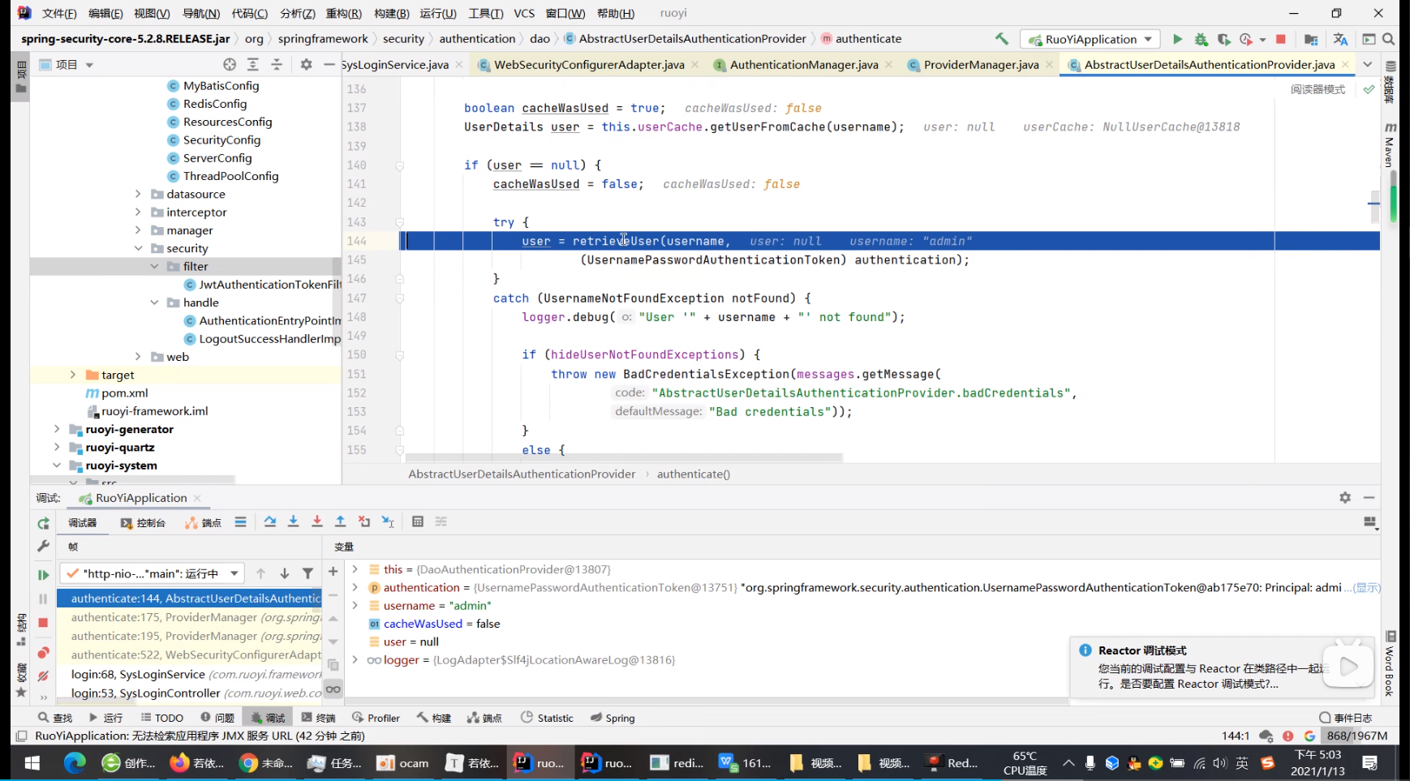Expand the ruoyi-generator module
The width and height of the screenshot is (1410, 781).
tap(57, 429)
